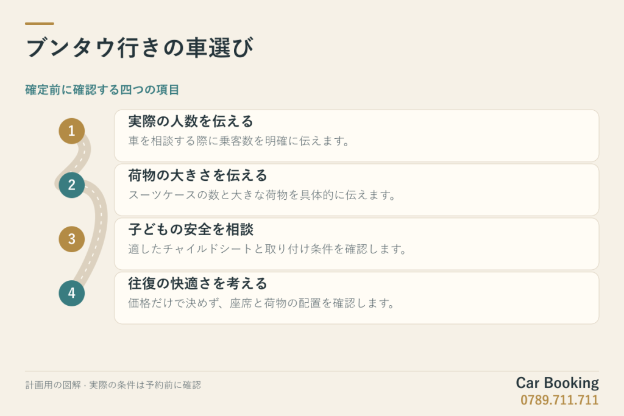Click the Car Booking brand name

557,383
